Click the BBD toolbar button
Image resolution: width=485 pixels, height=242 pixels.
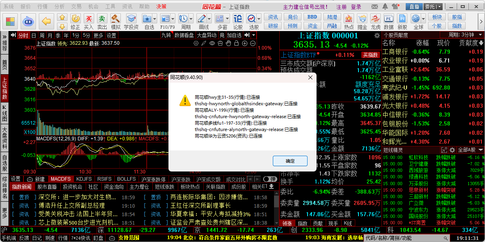tap(312, 17)
